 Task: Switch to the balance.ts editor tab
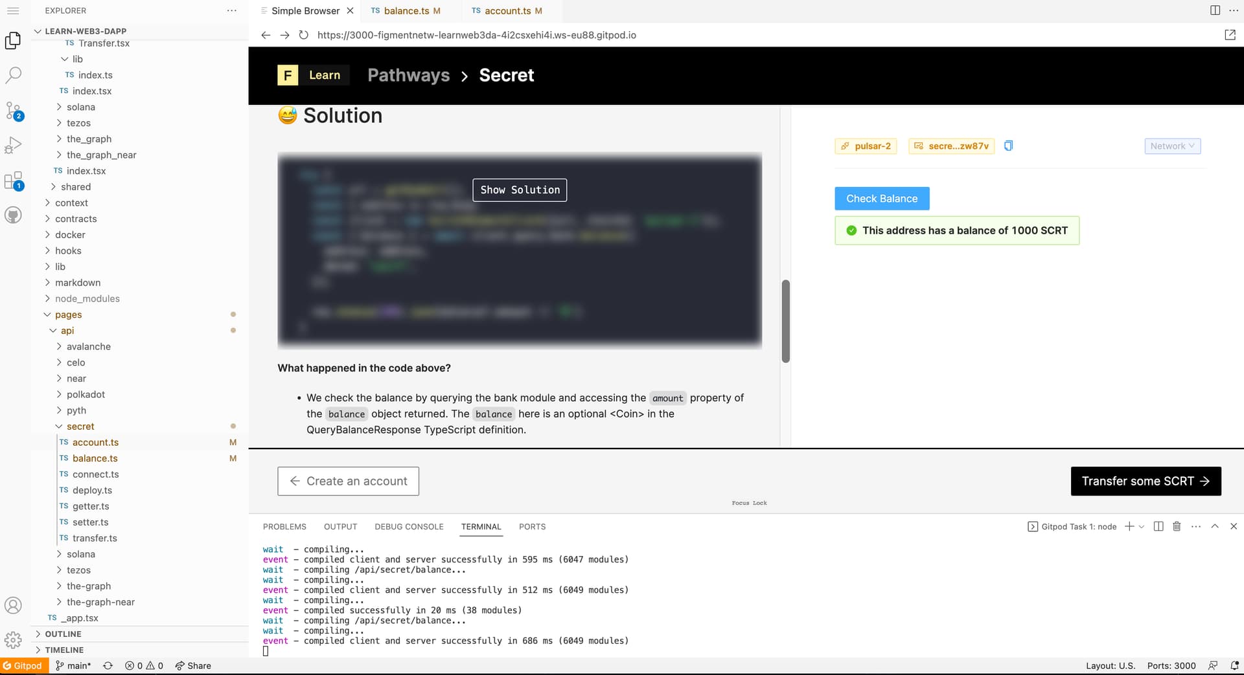click(406, 11)
